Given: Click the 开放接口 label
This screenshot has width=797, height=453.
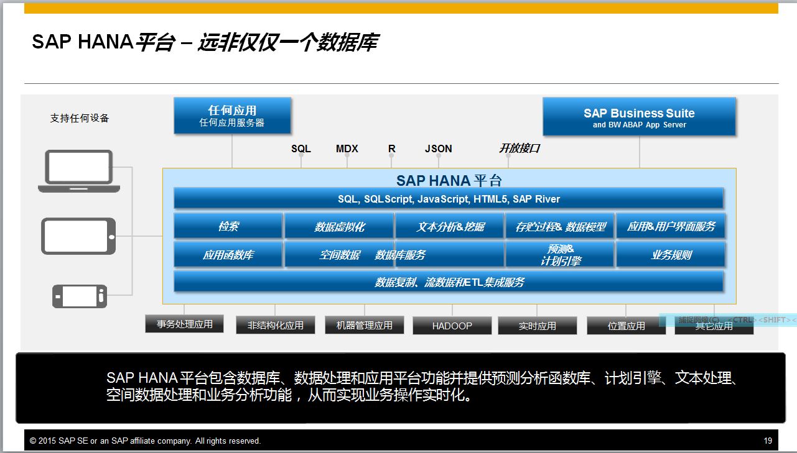Looking at the screenshot, I should click(520, 149).
